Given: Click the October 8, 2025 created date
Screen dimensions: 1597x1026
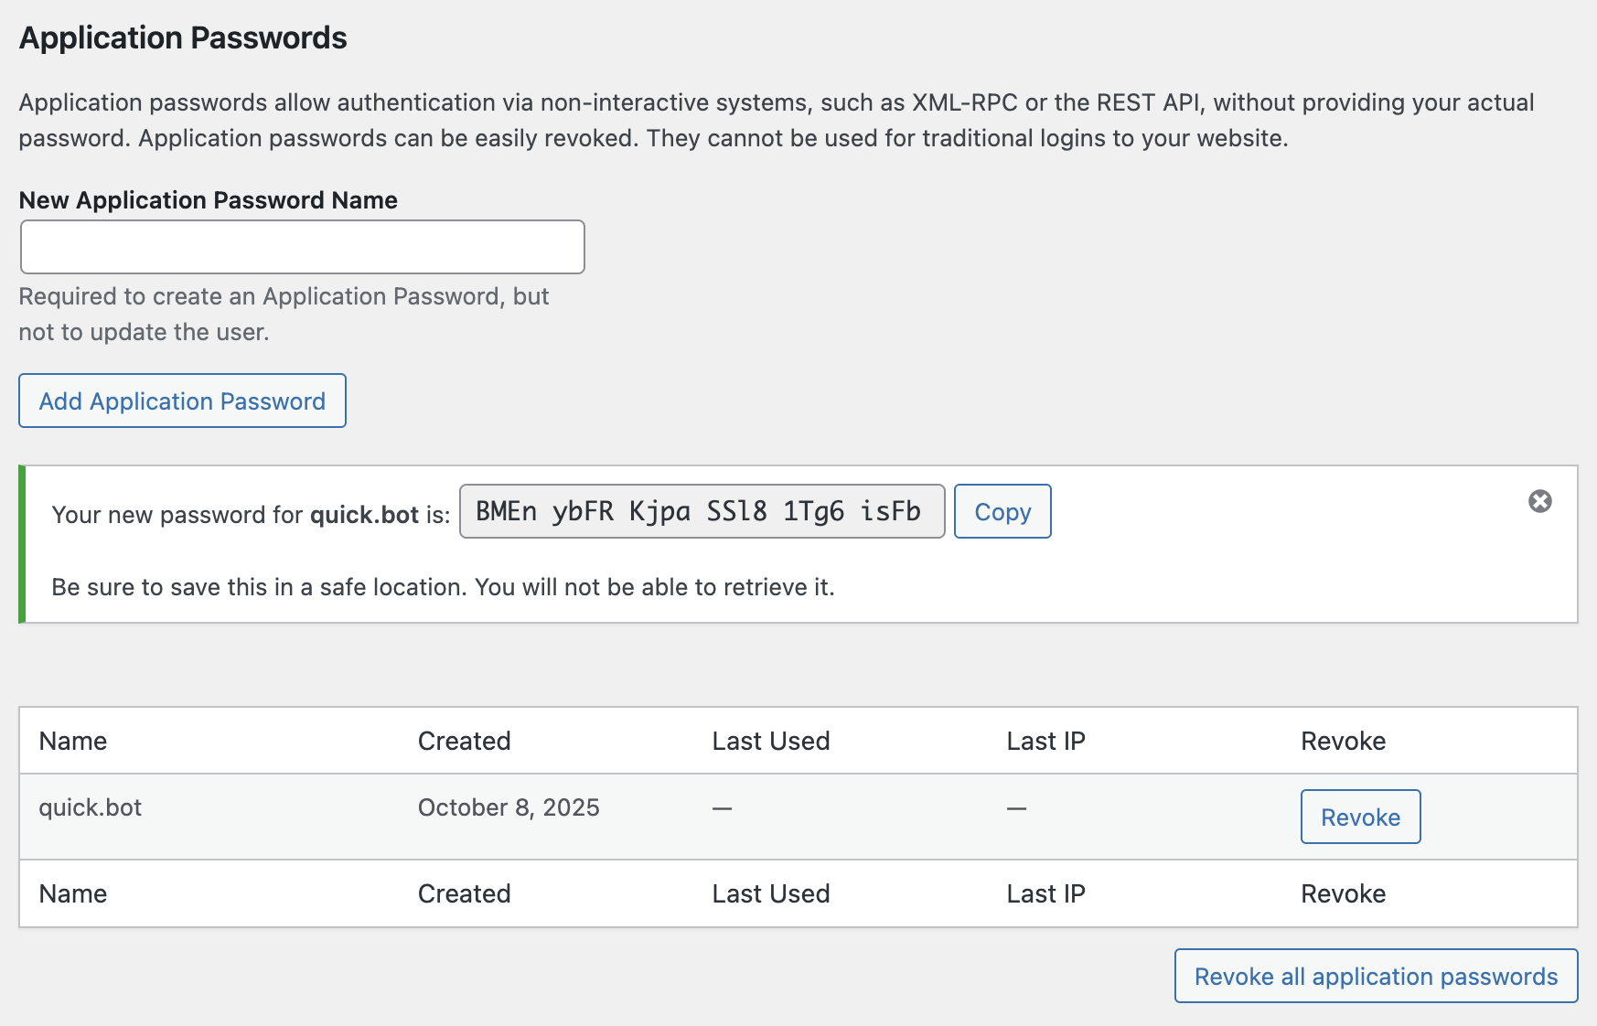Looking at the screenshot, I should coord(509,807).
